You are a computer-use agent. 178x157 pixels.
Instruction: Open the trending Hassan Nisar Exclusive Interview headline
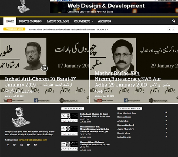click(x=68, y=30)
